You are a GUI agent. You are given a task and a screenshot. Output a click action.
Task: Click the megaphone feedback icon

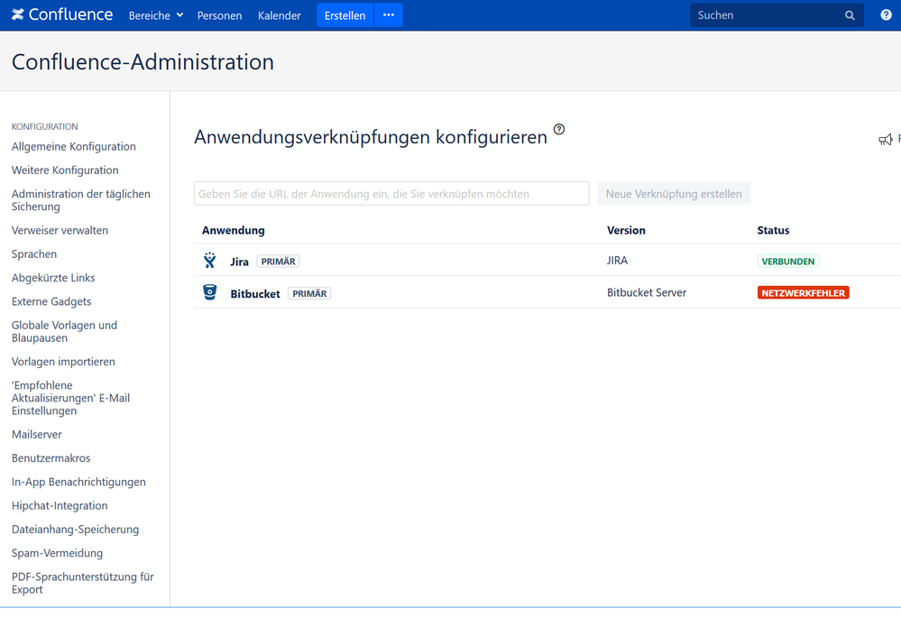[886, 139]
